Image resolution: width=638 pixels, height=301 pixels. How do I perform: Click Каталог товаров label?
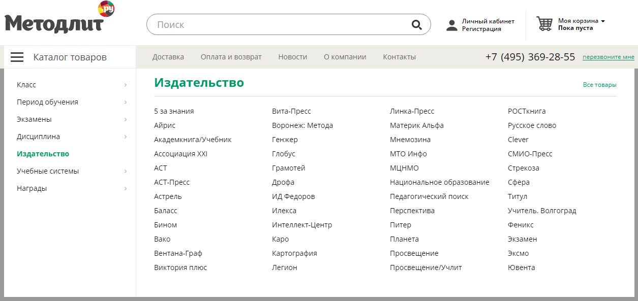[x=70, y=57]
